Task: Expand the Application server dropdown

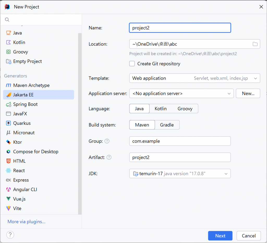Action: [181, 94]
